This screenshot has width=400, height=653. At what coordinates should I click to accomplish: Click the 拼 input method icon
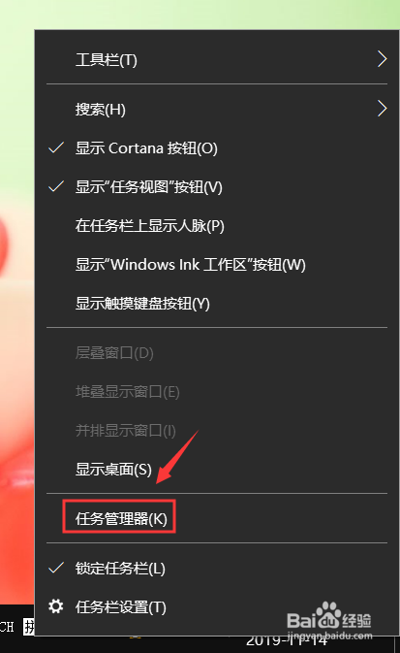29,627
